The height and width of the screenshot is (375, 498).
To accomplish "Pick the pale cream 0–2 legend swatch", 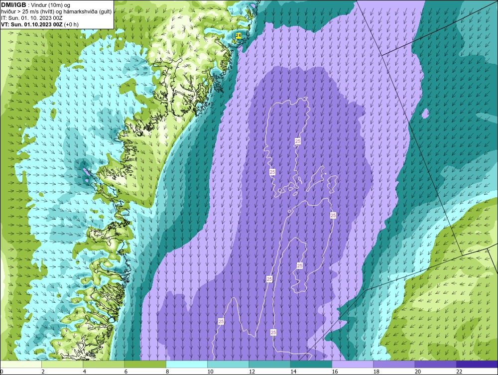I will 20,364.
